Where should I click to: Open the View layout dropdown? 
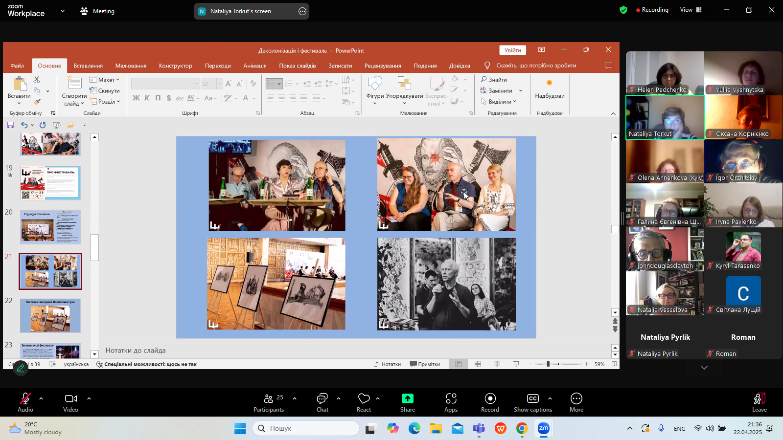point(691,10)
